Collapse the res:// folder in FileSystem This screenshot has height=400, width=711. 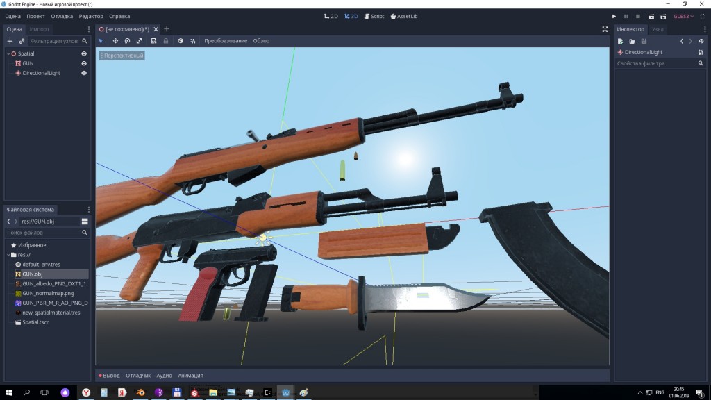[x=8, y=254]
